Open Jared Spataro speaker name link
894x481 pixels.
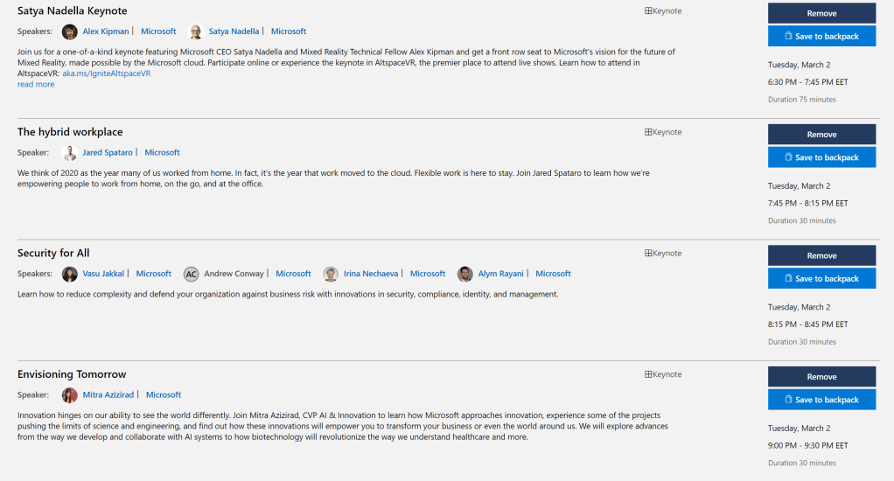108,153
